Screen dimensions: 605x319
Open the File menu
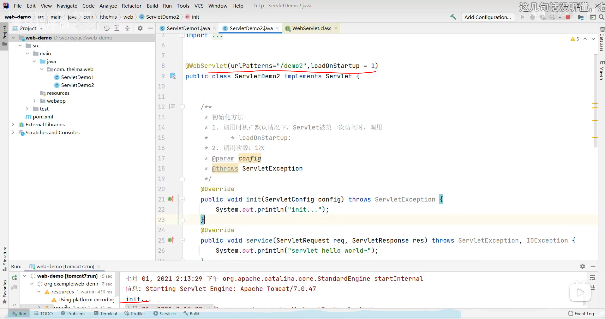[18, 6]
